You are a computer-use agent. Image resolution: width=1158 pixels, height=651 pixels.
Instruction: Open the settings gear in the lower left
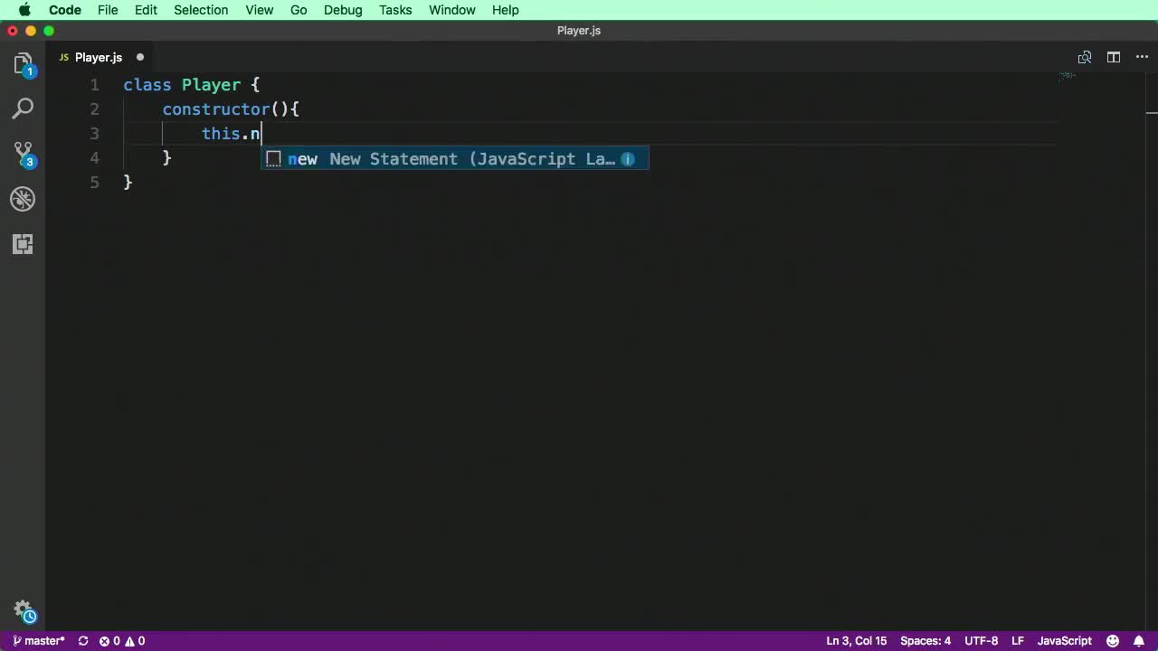click(23, 609)
